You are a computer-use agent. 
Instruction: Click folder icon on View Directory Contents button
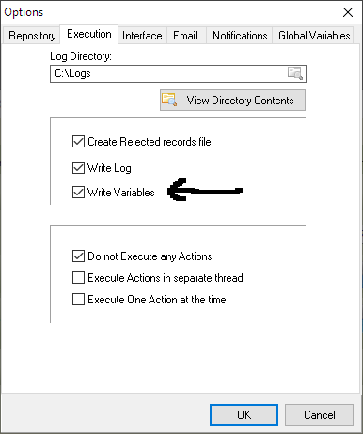coord(169,100)
